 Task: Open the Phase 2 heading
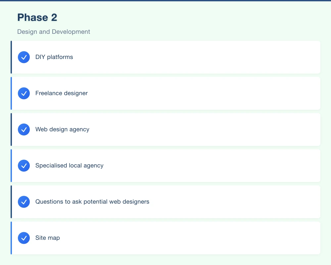[37, 17]
